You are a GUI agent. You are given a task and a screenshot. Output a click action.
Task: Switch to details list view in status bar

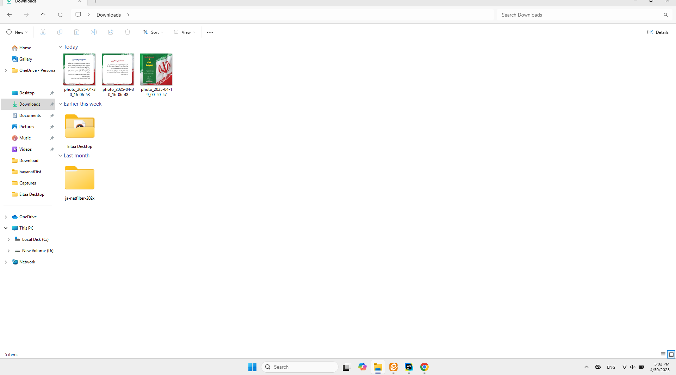663,354
